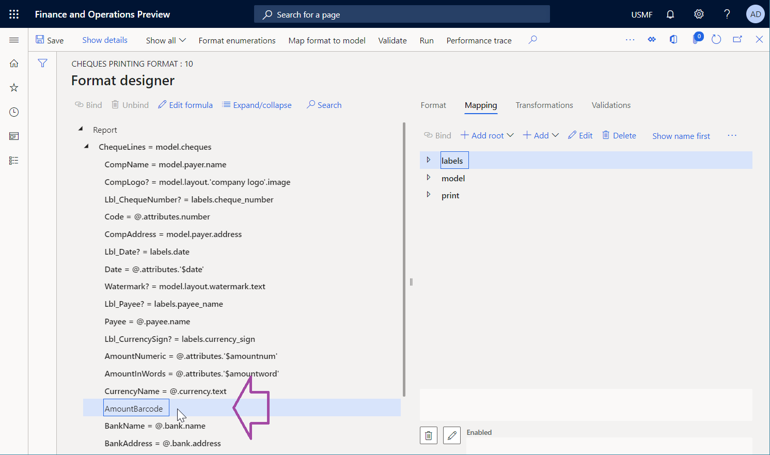
Task: Click the Search for a page box
Action: coord(402,14)
